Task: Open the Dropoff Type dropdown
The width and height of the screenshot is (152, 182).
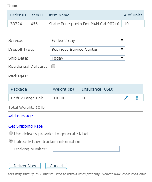Action: (88, 49)
